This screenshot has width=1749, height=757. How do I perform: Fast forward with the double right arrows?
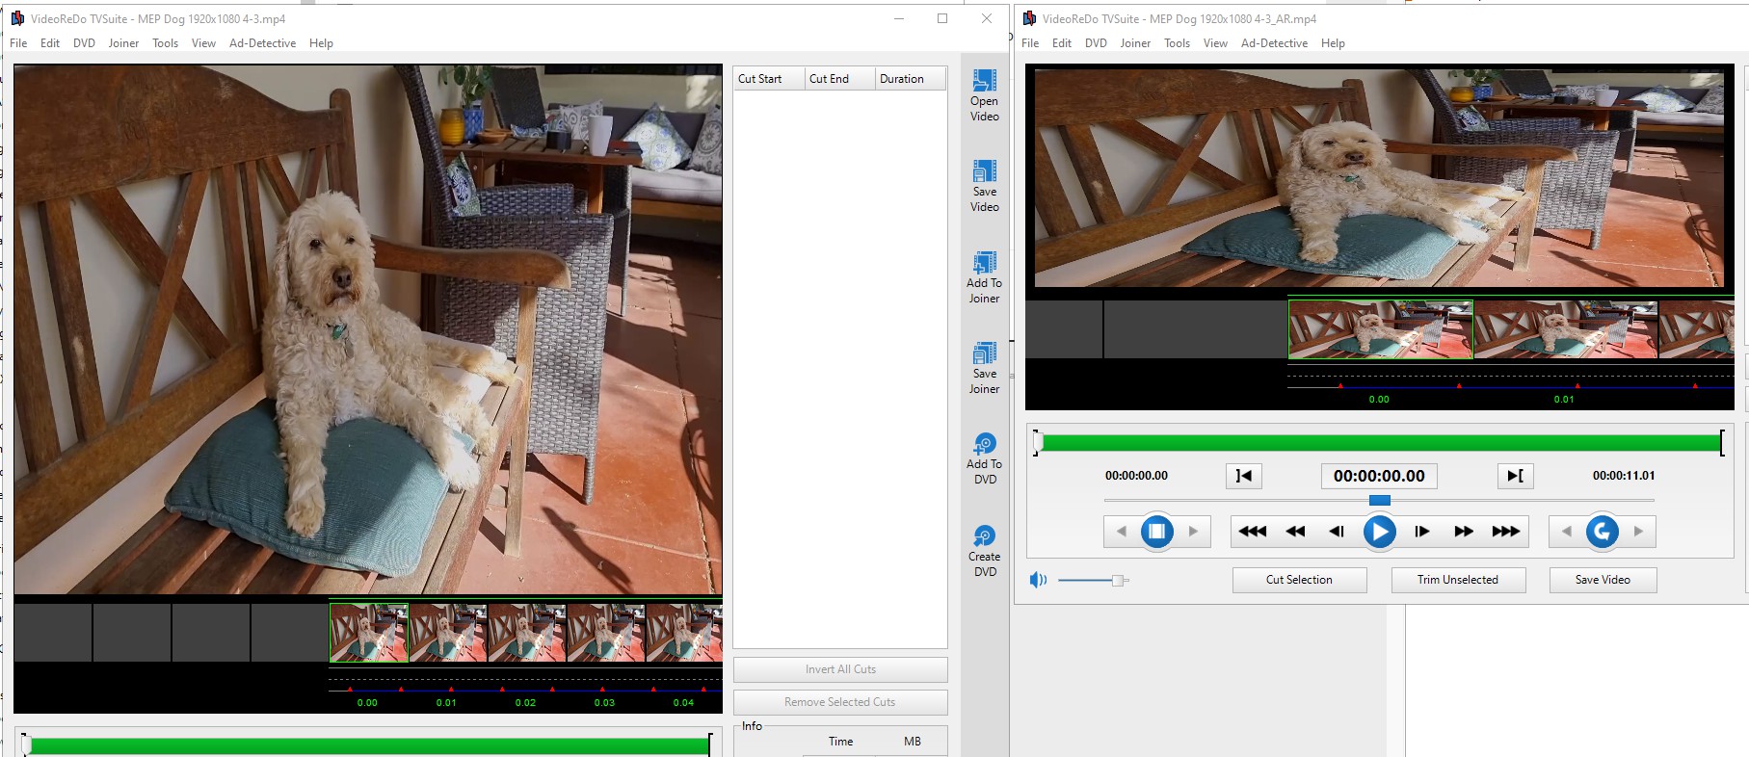1464,532
